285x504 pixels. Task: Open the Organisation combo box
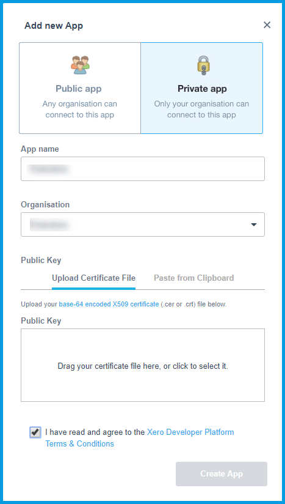click(143, 224)
